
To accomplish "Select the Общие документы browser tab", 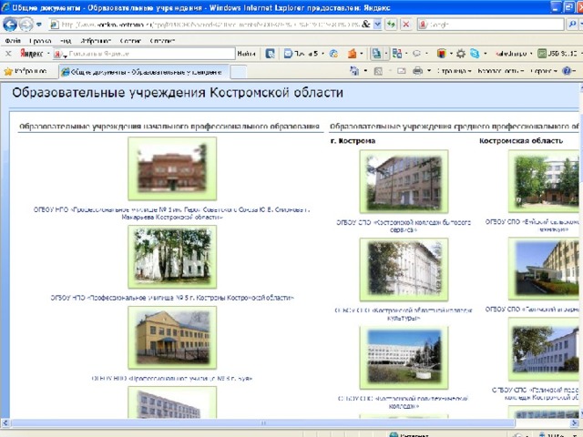I will coord(144,72).
